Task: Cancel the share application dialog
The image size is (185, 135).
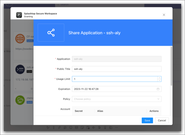Action: (x=162, y=120)
